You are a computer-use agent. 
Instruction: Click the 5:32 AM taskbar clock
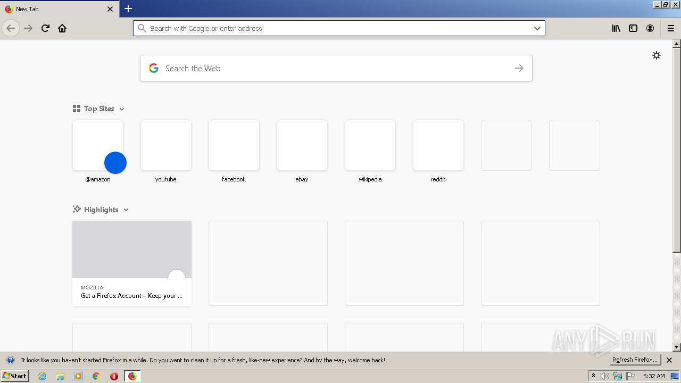click(x=654, y=376)
